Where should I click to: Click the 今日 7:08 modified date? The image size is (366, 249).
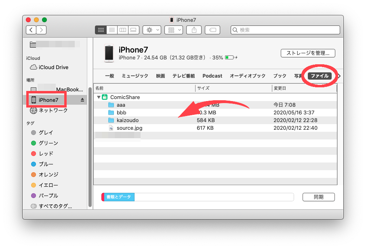point(284,105)
